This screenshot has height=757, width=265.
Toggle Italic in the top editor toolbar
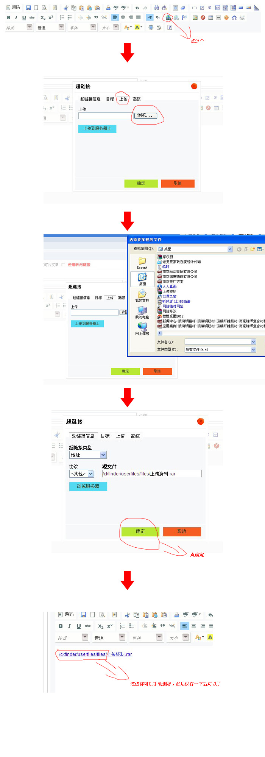click(16, 17)
